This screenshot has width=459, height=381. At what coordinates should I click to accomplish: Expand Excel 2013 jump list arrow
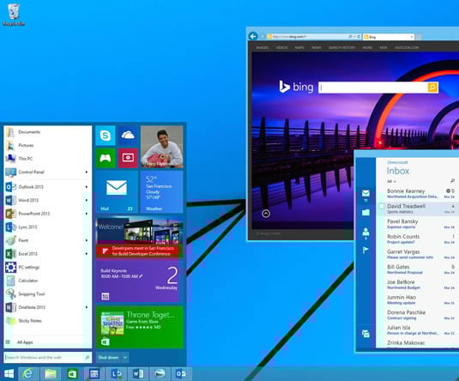coord(87,254)
